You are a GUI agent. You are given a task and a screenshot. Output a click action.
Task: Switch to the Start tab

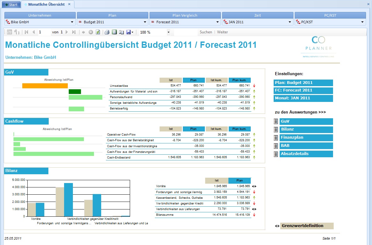tap(11, 4)
